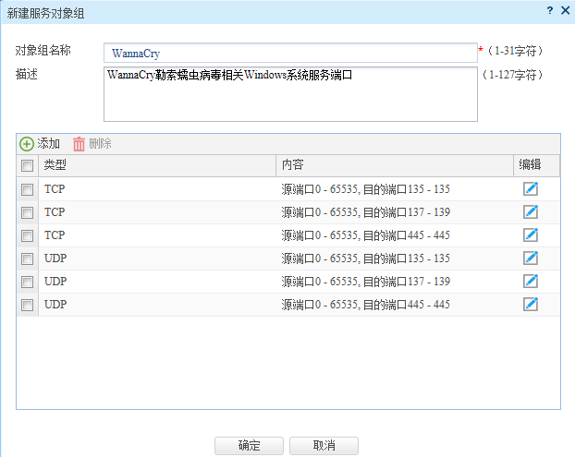575x457 pixels.
Task: Select text 目的端口135 - 135 in UDP row
Action: [x=407, y=259]
